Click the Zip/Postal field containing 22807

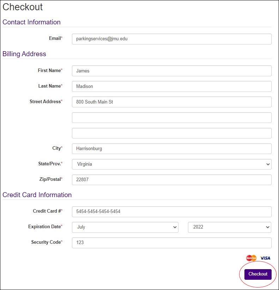coord(171,179)
